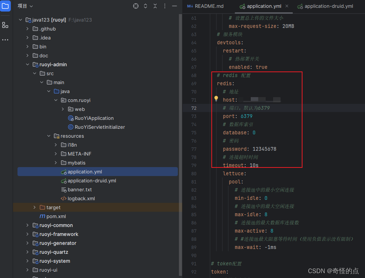
Task: Expand the ruoyi-framework module
Action: 28,234
